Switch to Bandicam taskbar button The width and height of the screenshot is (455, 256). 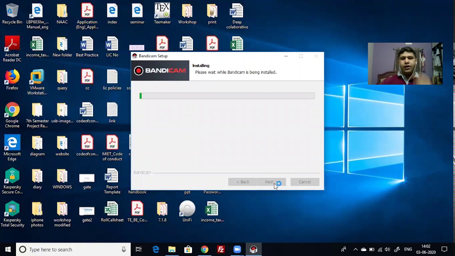253,250
